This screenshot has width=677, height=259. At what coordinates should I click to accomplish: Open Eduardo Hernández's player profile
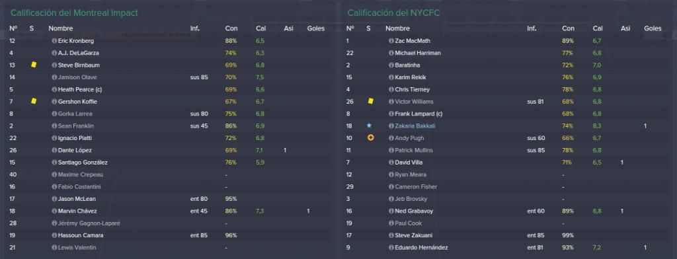421,248
